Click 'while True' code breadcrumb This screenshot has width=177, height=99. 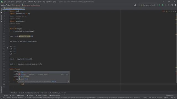point(14,93)
